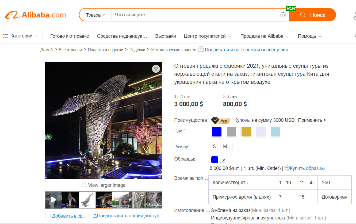The width and height of the screenshot is (356, 224).
Task: Click the 800,00 $ price
Action: (235, 104)
